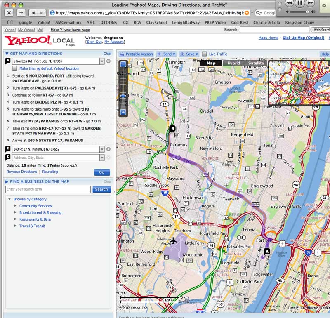Remove destination B using its X icon

pos(108,149)
